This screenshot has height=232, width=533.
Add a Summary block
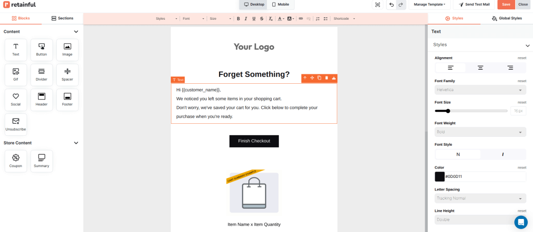click(x=42, y=161)
